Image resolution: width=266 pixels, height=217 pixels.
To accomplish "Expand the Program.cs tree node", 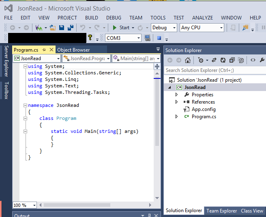I will click(176, 117).
